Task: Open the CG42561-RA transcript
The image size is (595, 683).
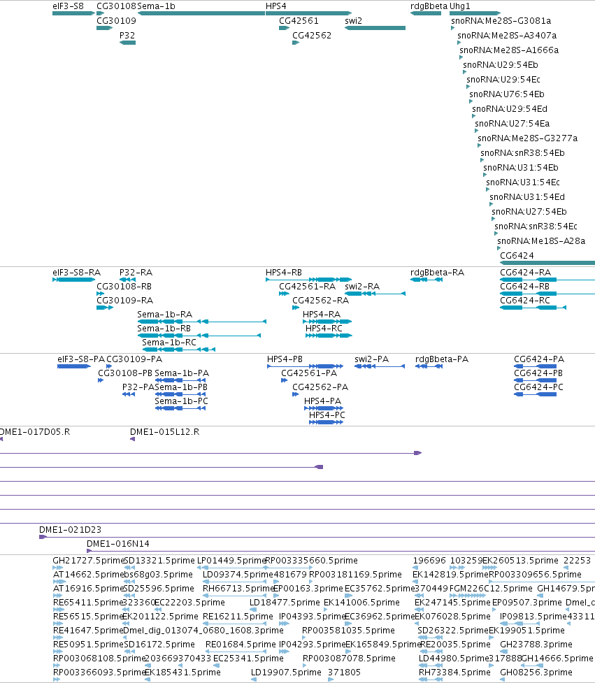Action: point(284,294)
